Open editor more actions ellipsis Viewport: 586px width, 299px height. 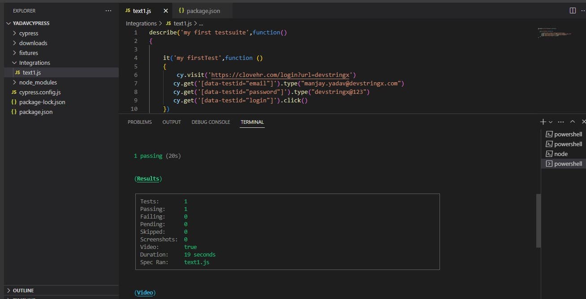pos(583,11)
